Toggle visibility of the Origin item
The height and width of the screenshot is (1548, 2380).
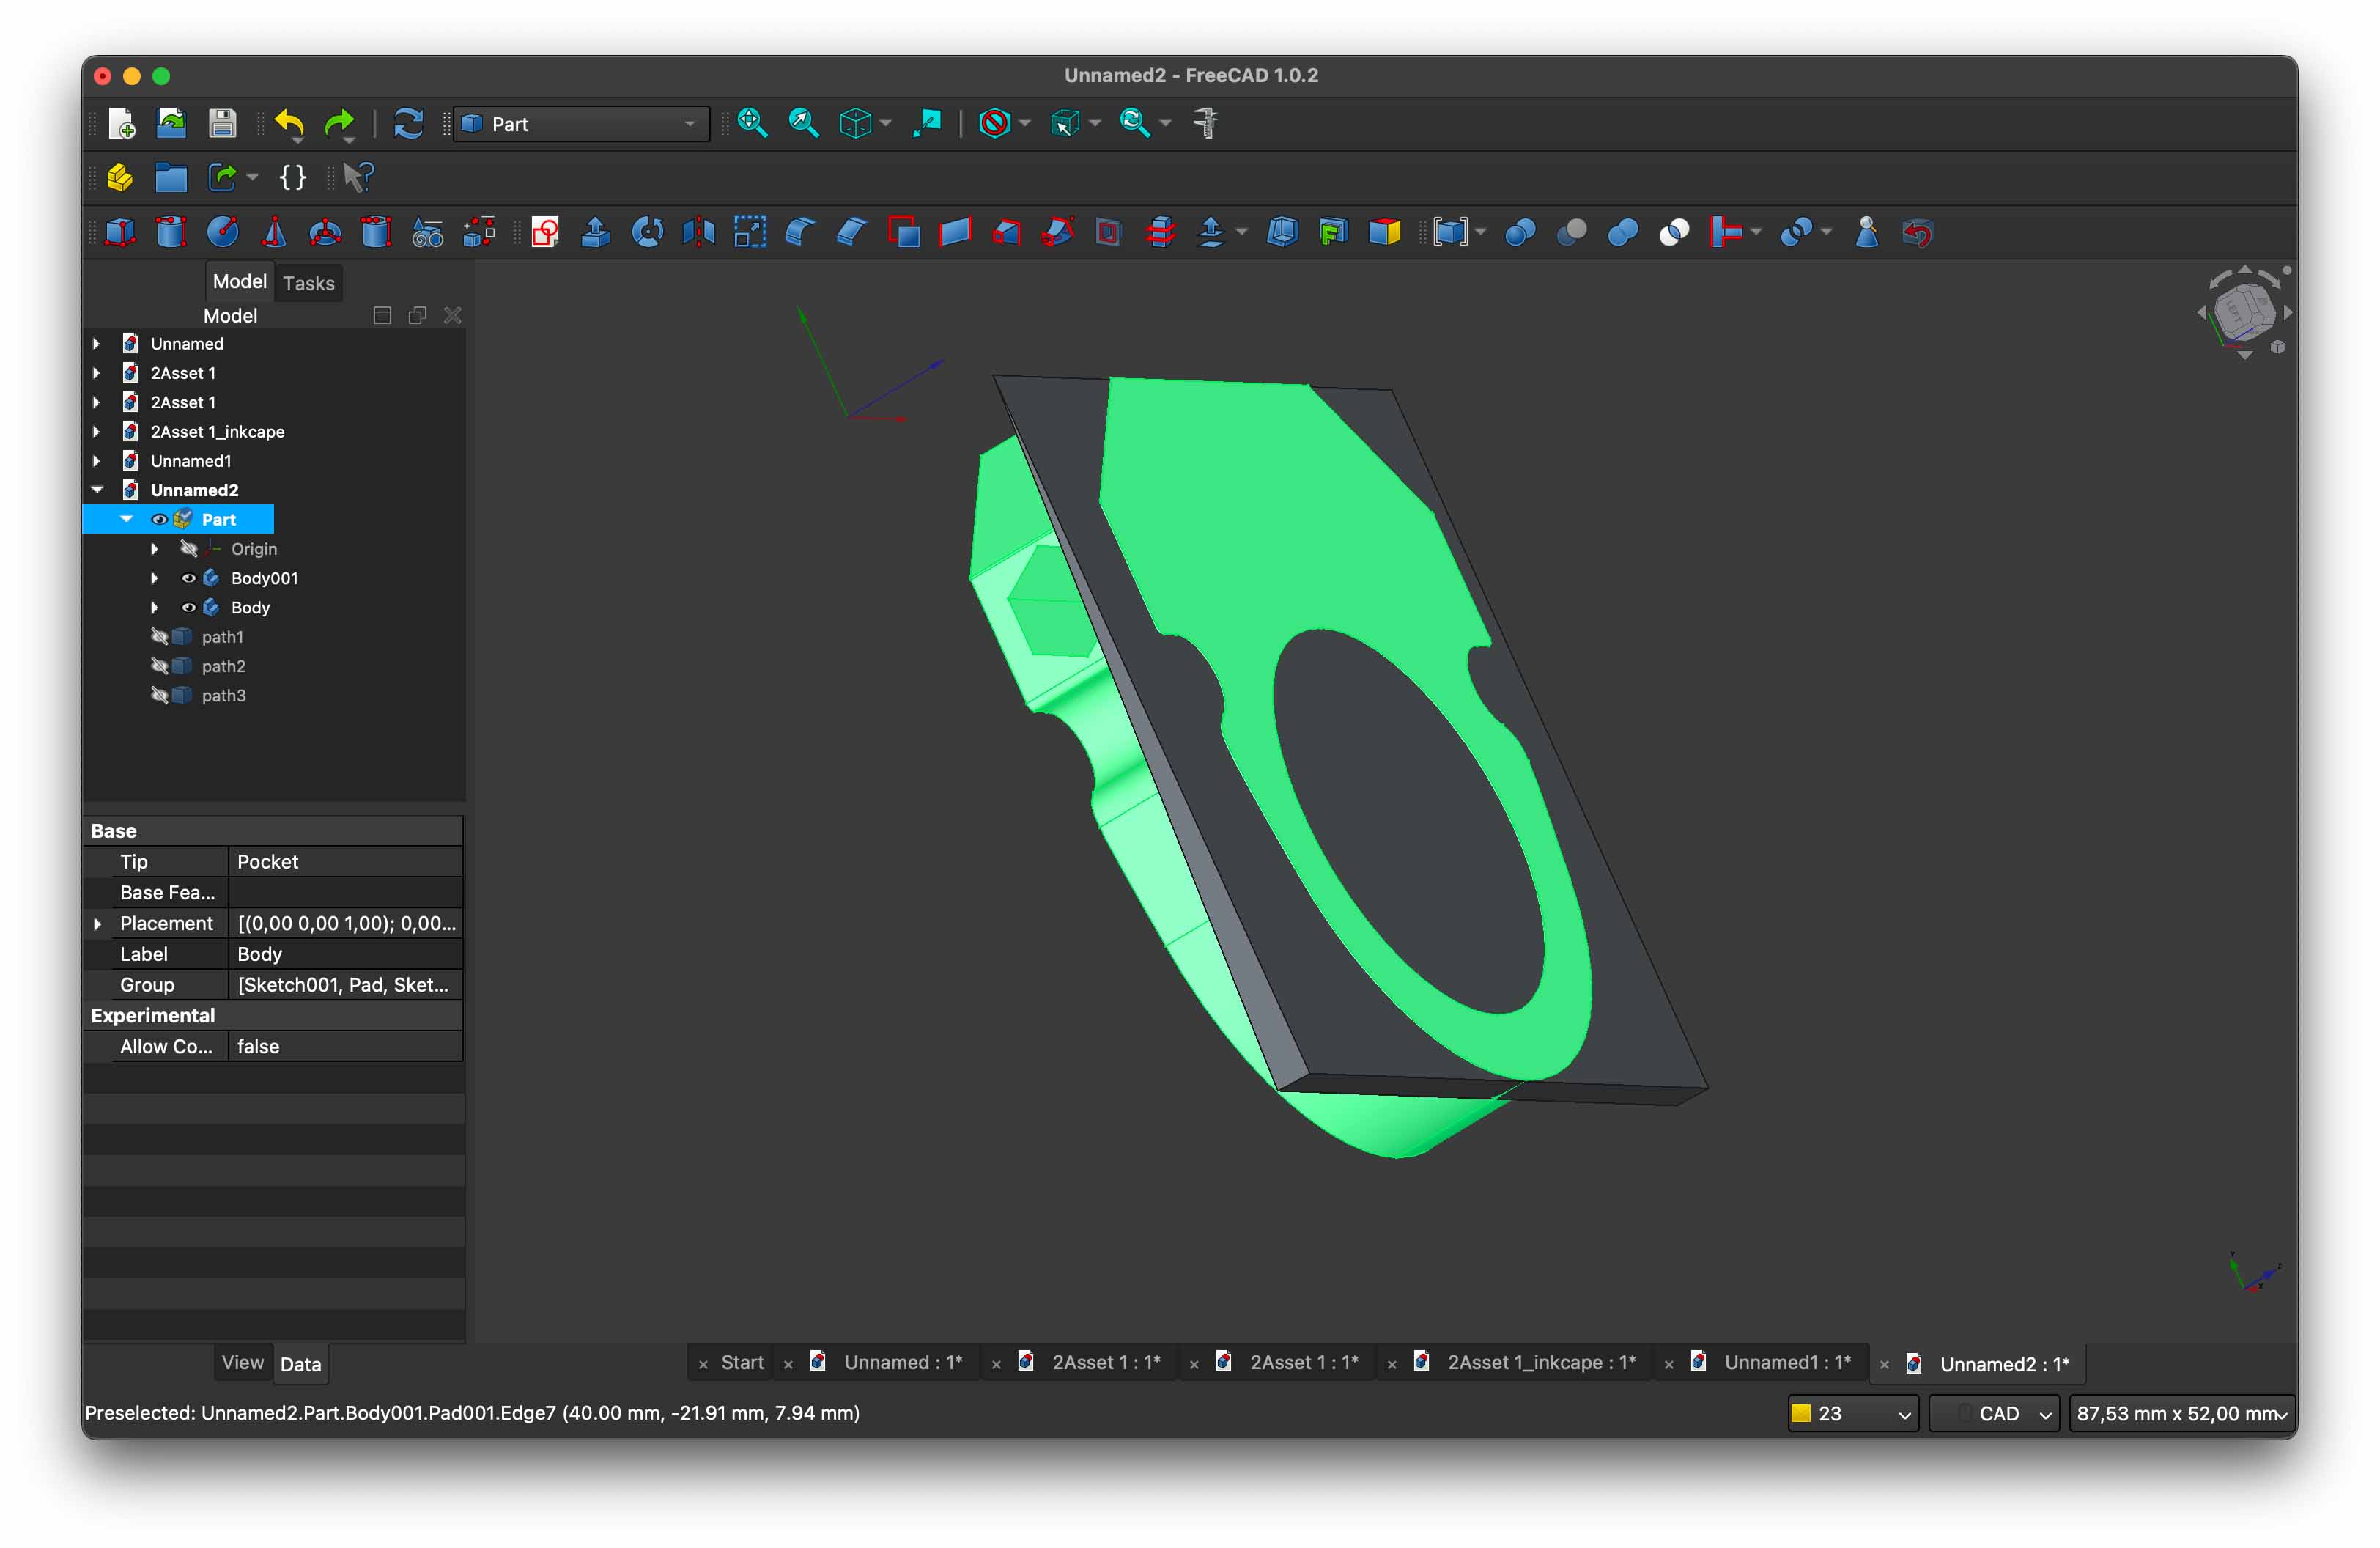tap(188, 549)
